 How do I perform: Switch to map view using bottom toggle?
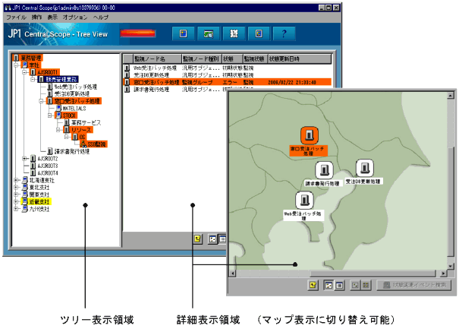tap(330, 285)
